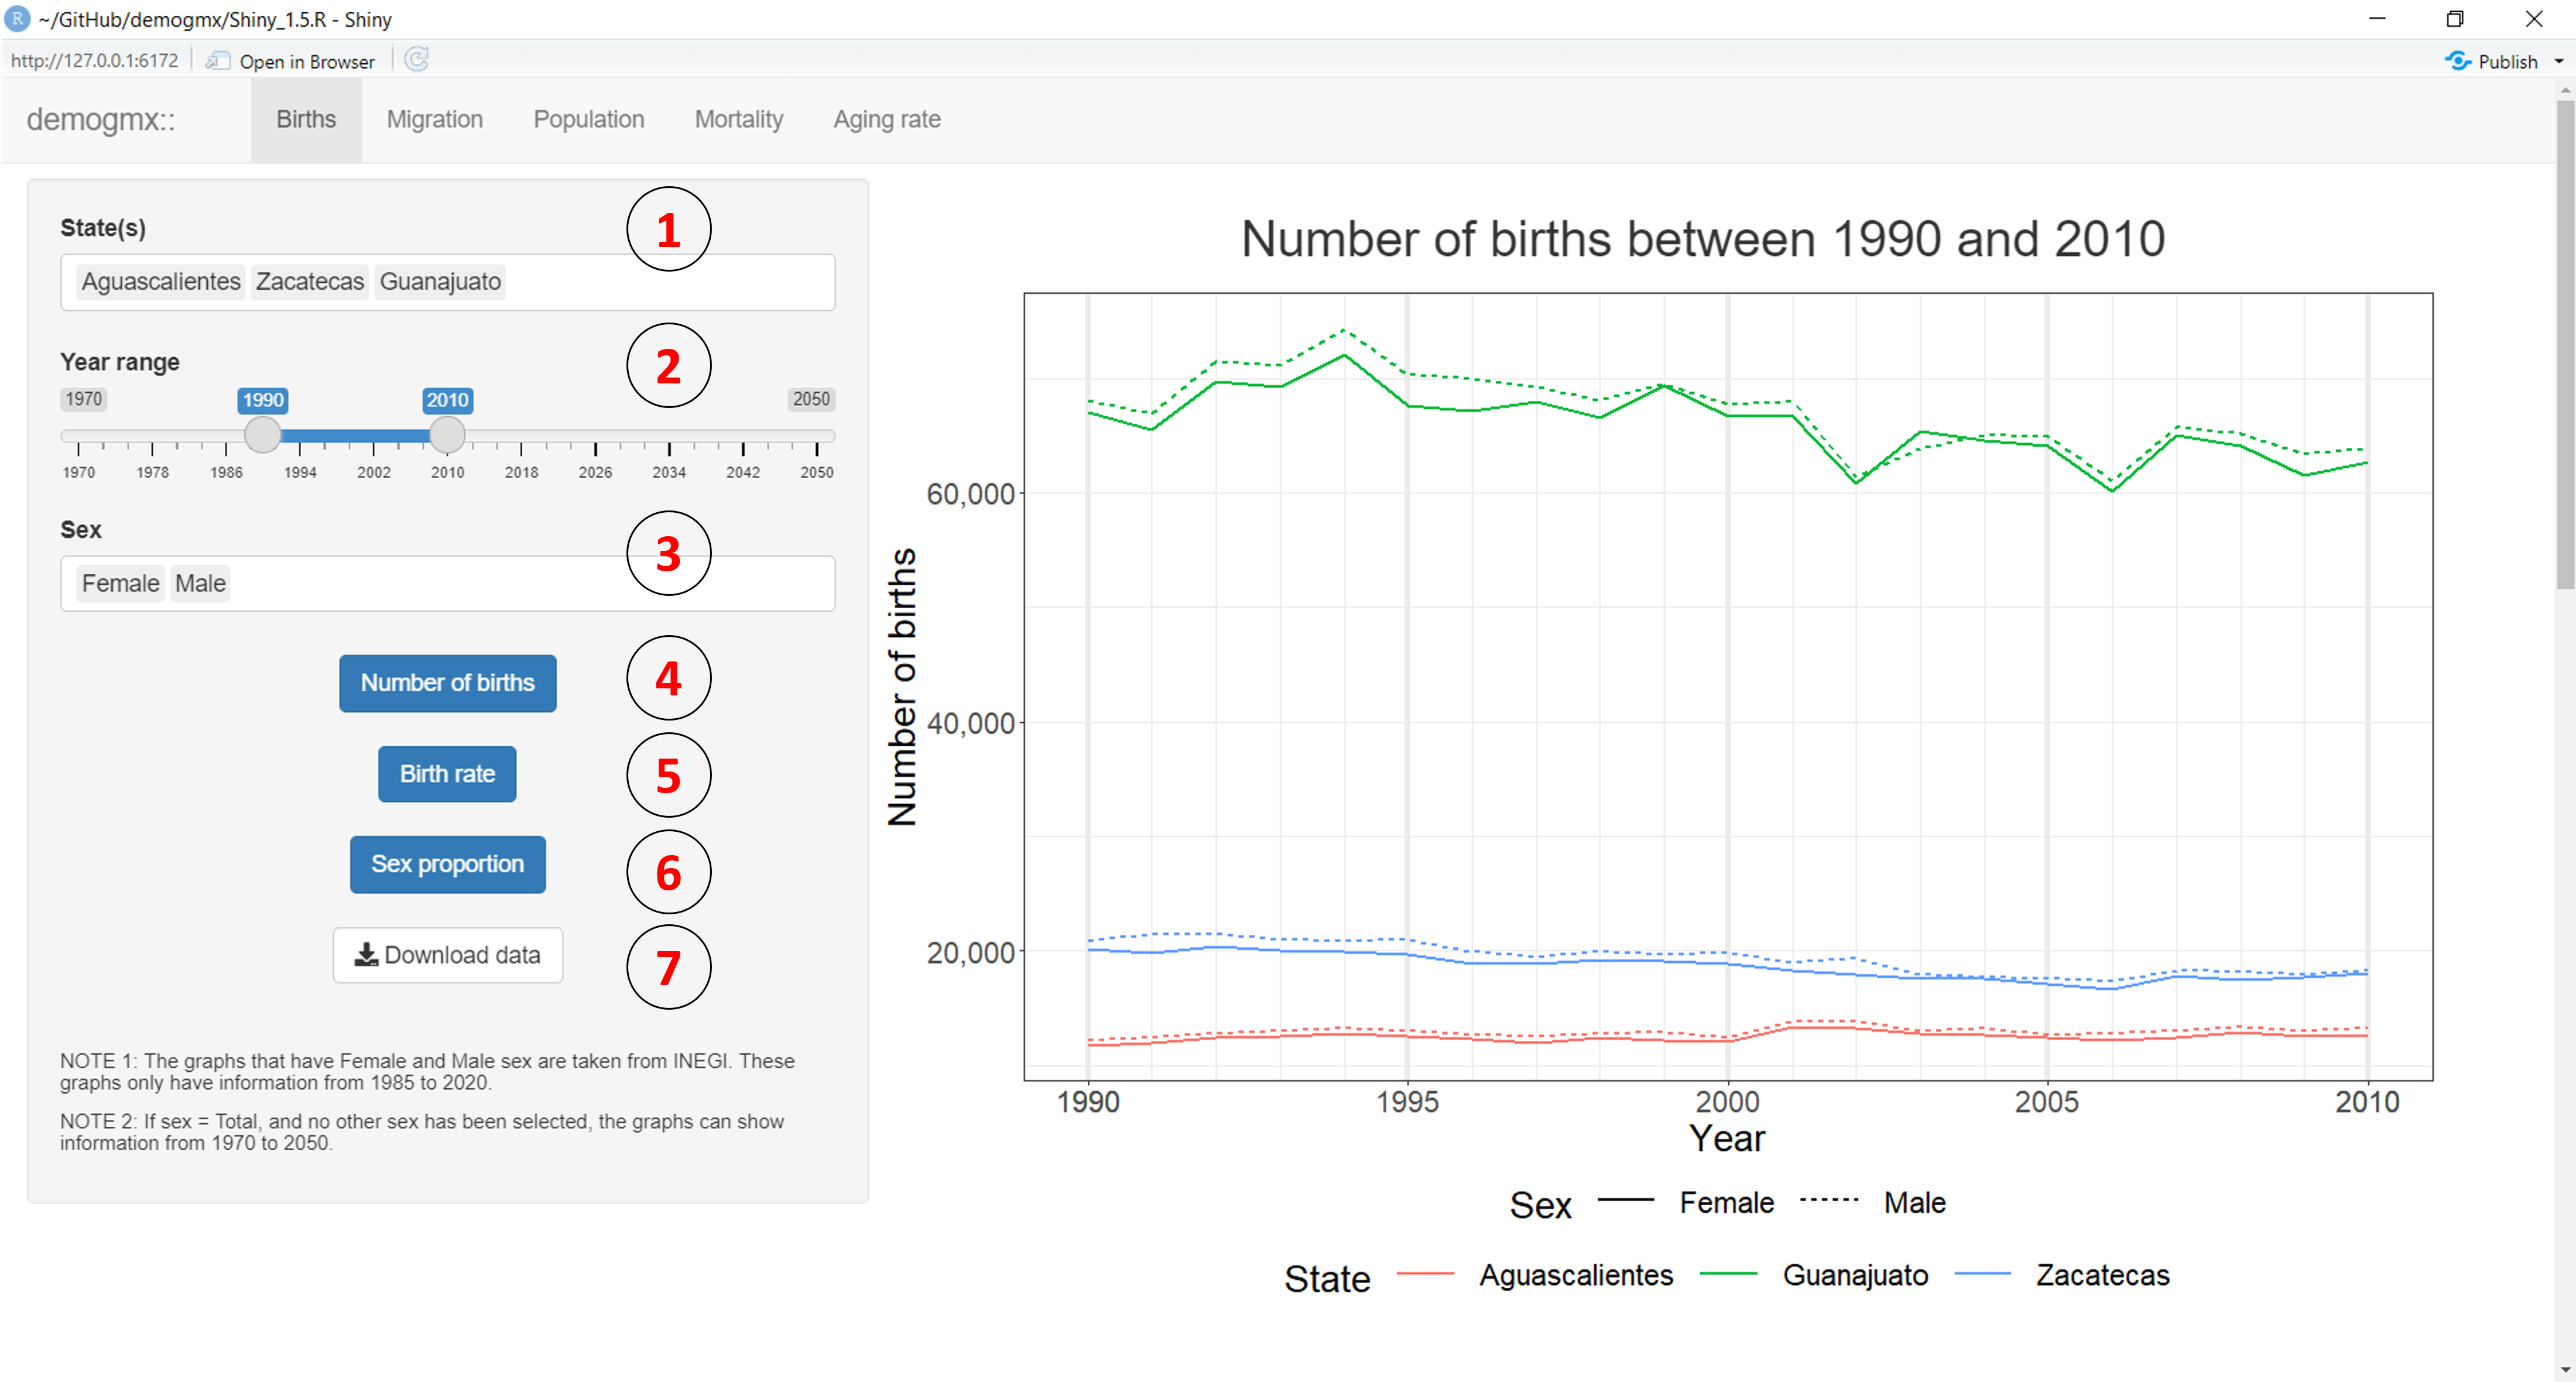Click the scroll down arrow of the page scrollbar
The height and width of the screenshot is (1382, 2576).
tap(2565, 1370)
